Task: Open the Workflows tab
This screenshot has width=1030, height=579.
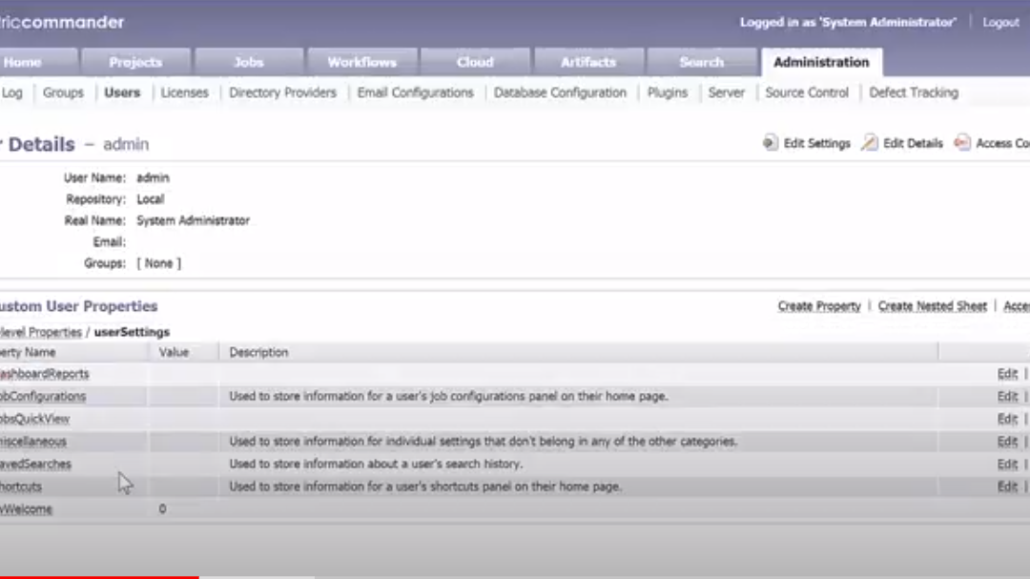Action: point(362,62)
